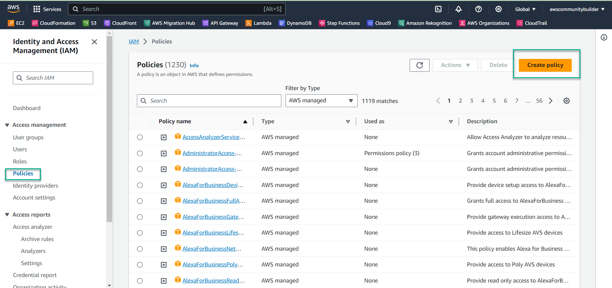Go to the previous page of policies
The width and height of the screenshot is (612, 288).
(438, 101)
